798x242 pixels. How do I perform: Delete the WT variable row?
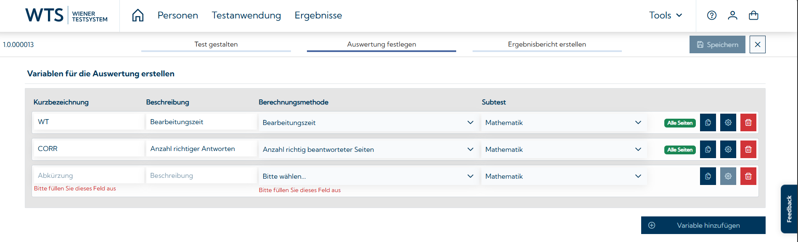[748, 122]
